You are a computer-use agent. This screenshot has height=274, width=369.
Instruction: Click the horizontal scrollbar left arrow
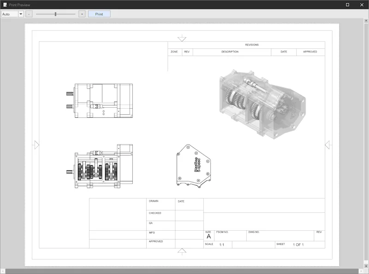click(x=3, y=271)
